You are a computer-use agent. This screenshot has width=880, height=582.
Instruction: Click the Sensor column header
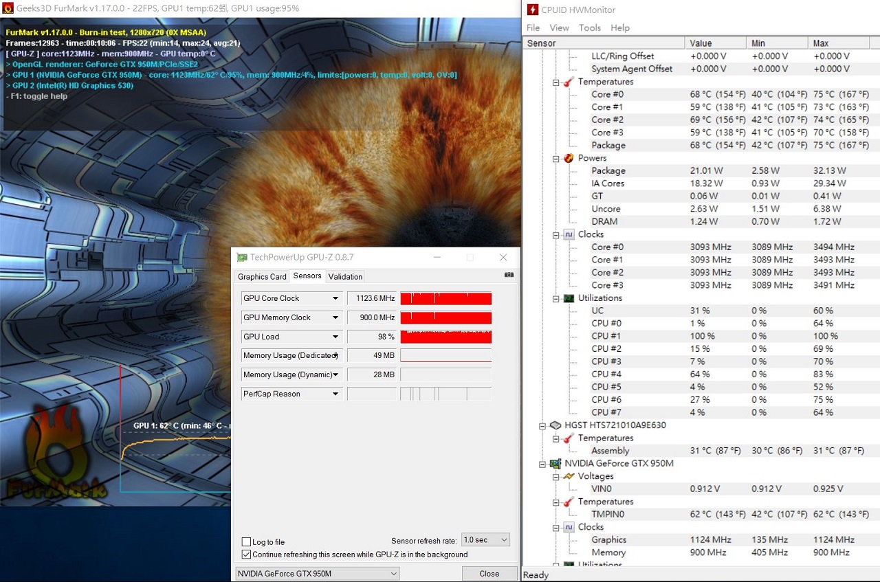(x=605, y=43)
